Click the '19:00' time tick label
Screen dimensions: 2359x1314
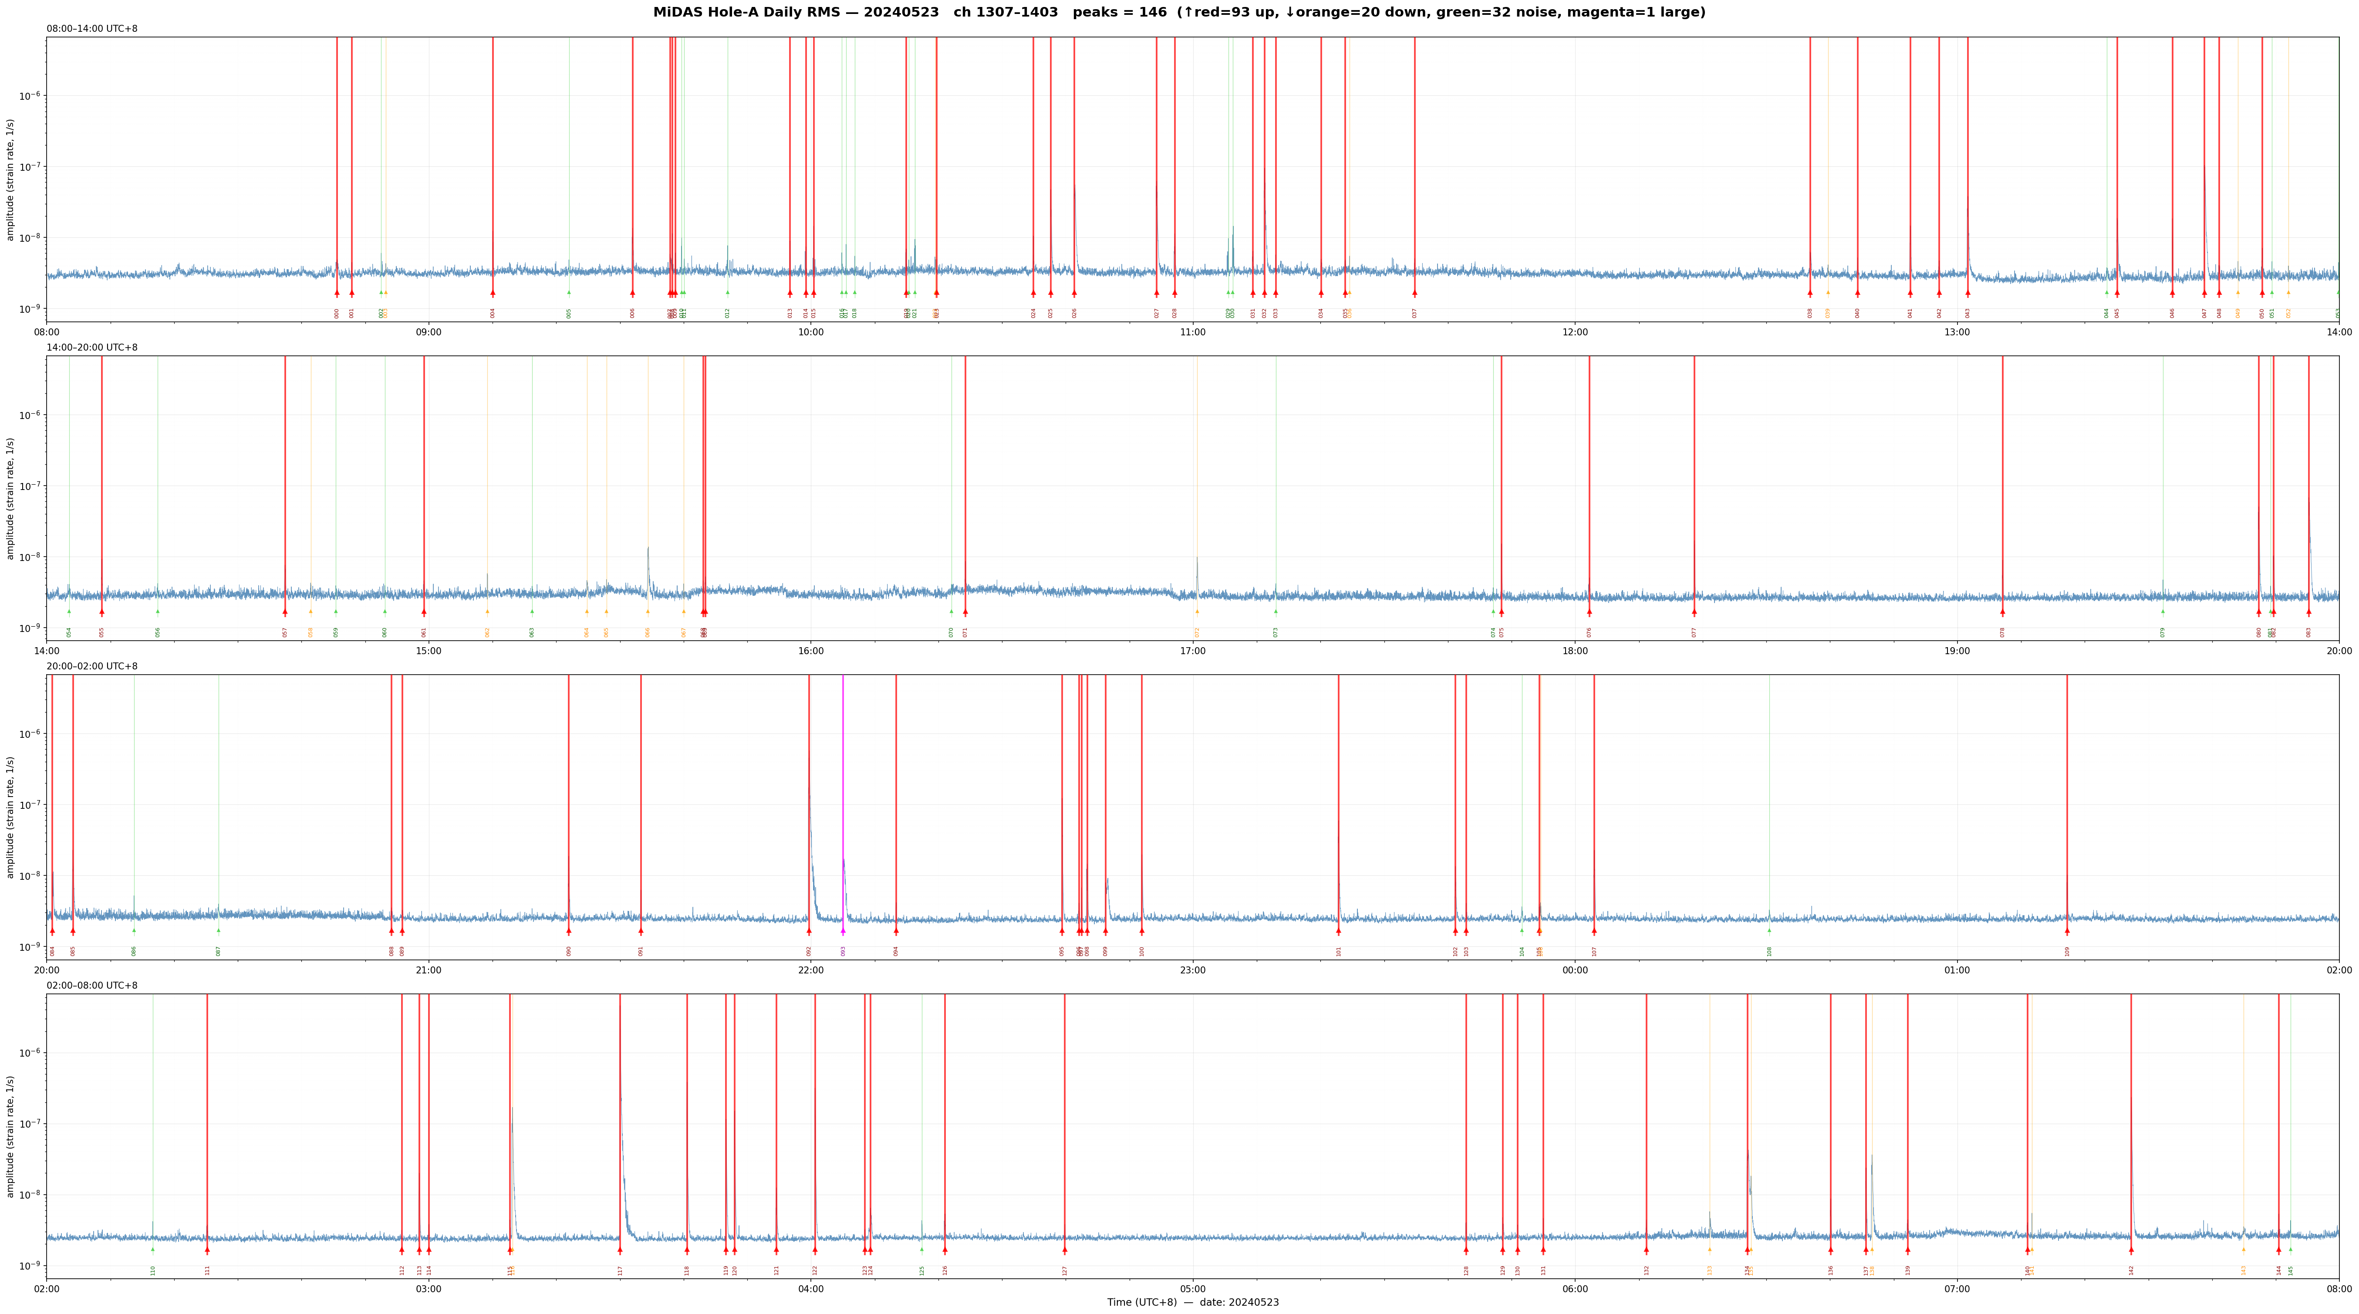coord(1957,651)
